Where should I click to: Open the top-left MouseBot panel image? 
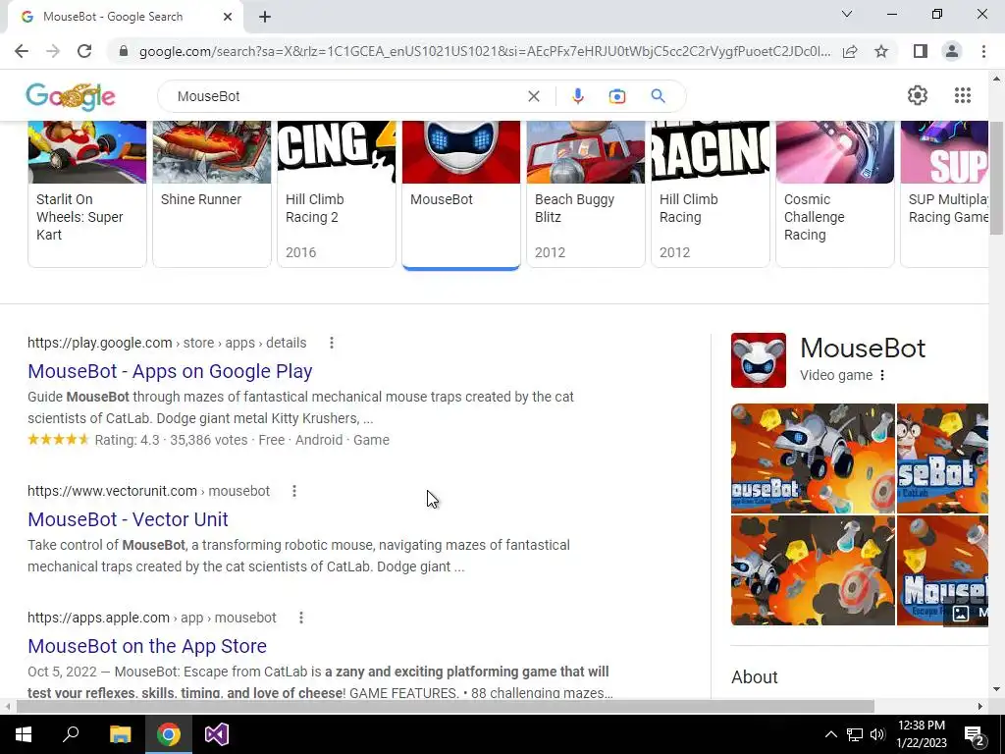[x=813, y=458]
